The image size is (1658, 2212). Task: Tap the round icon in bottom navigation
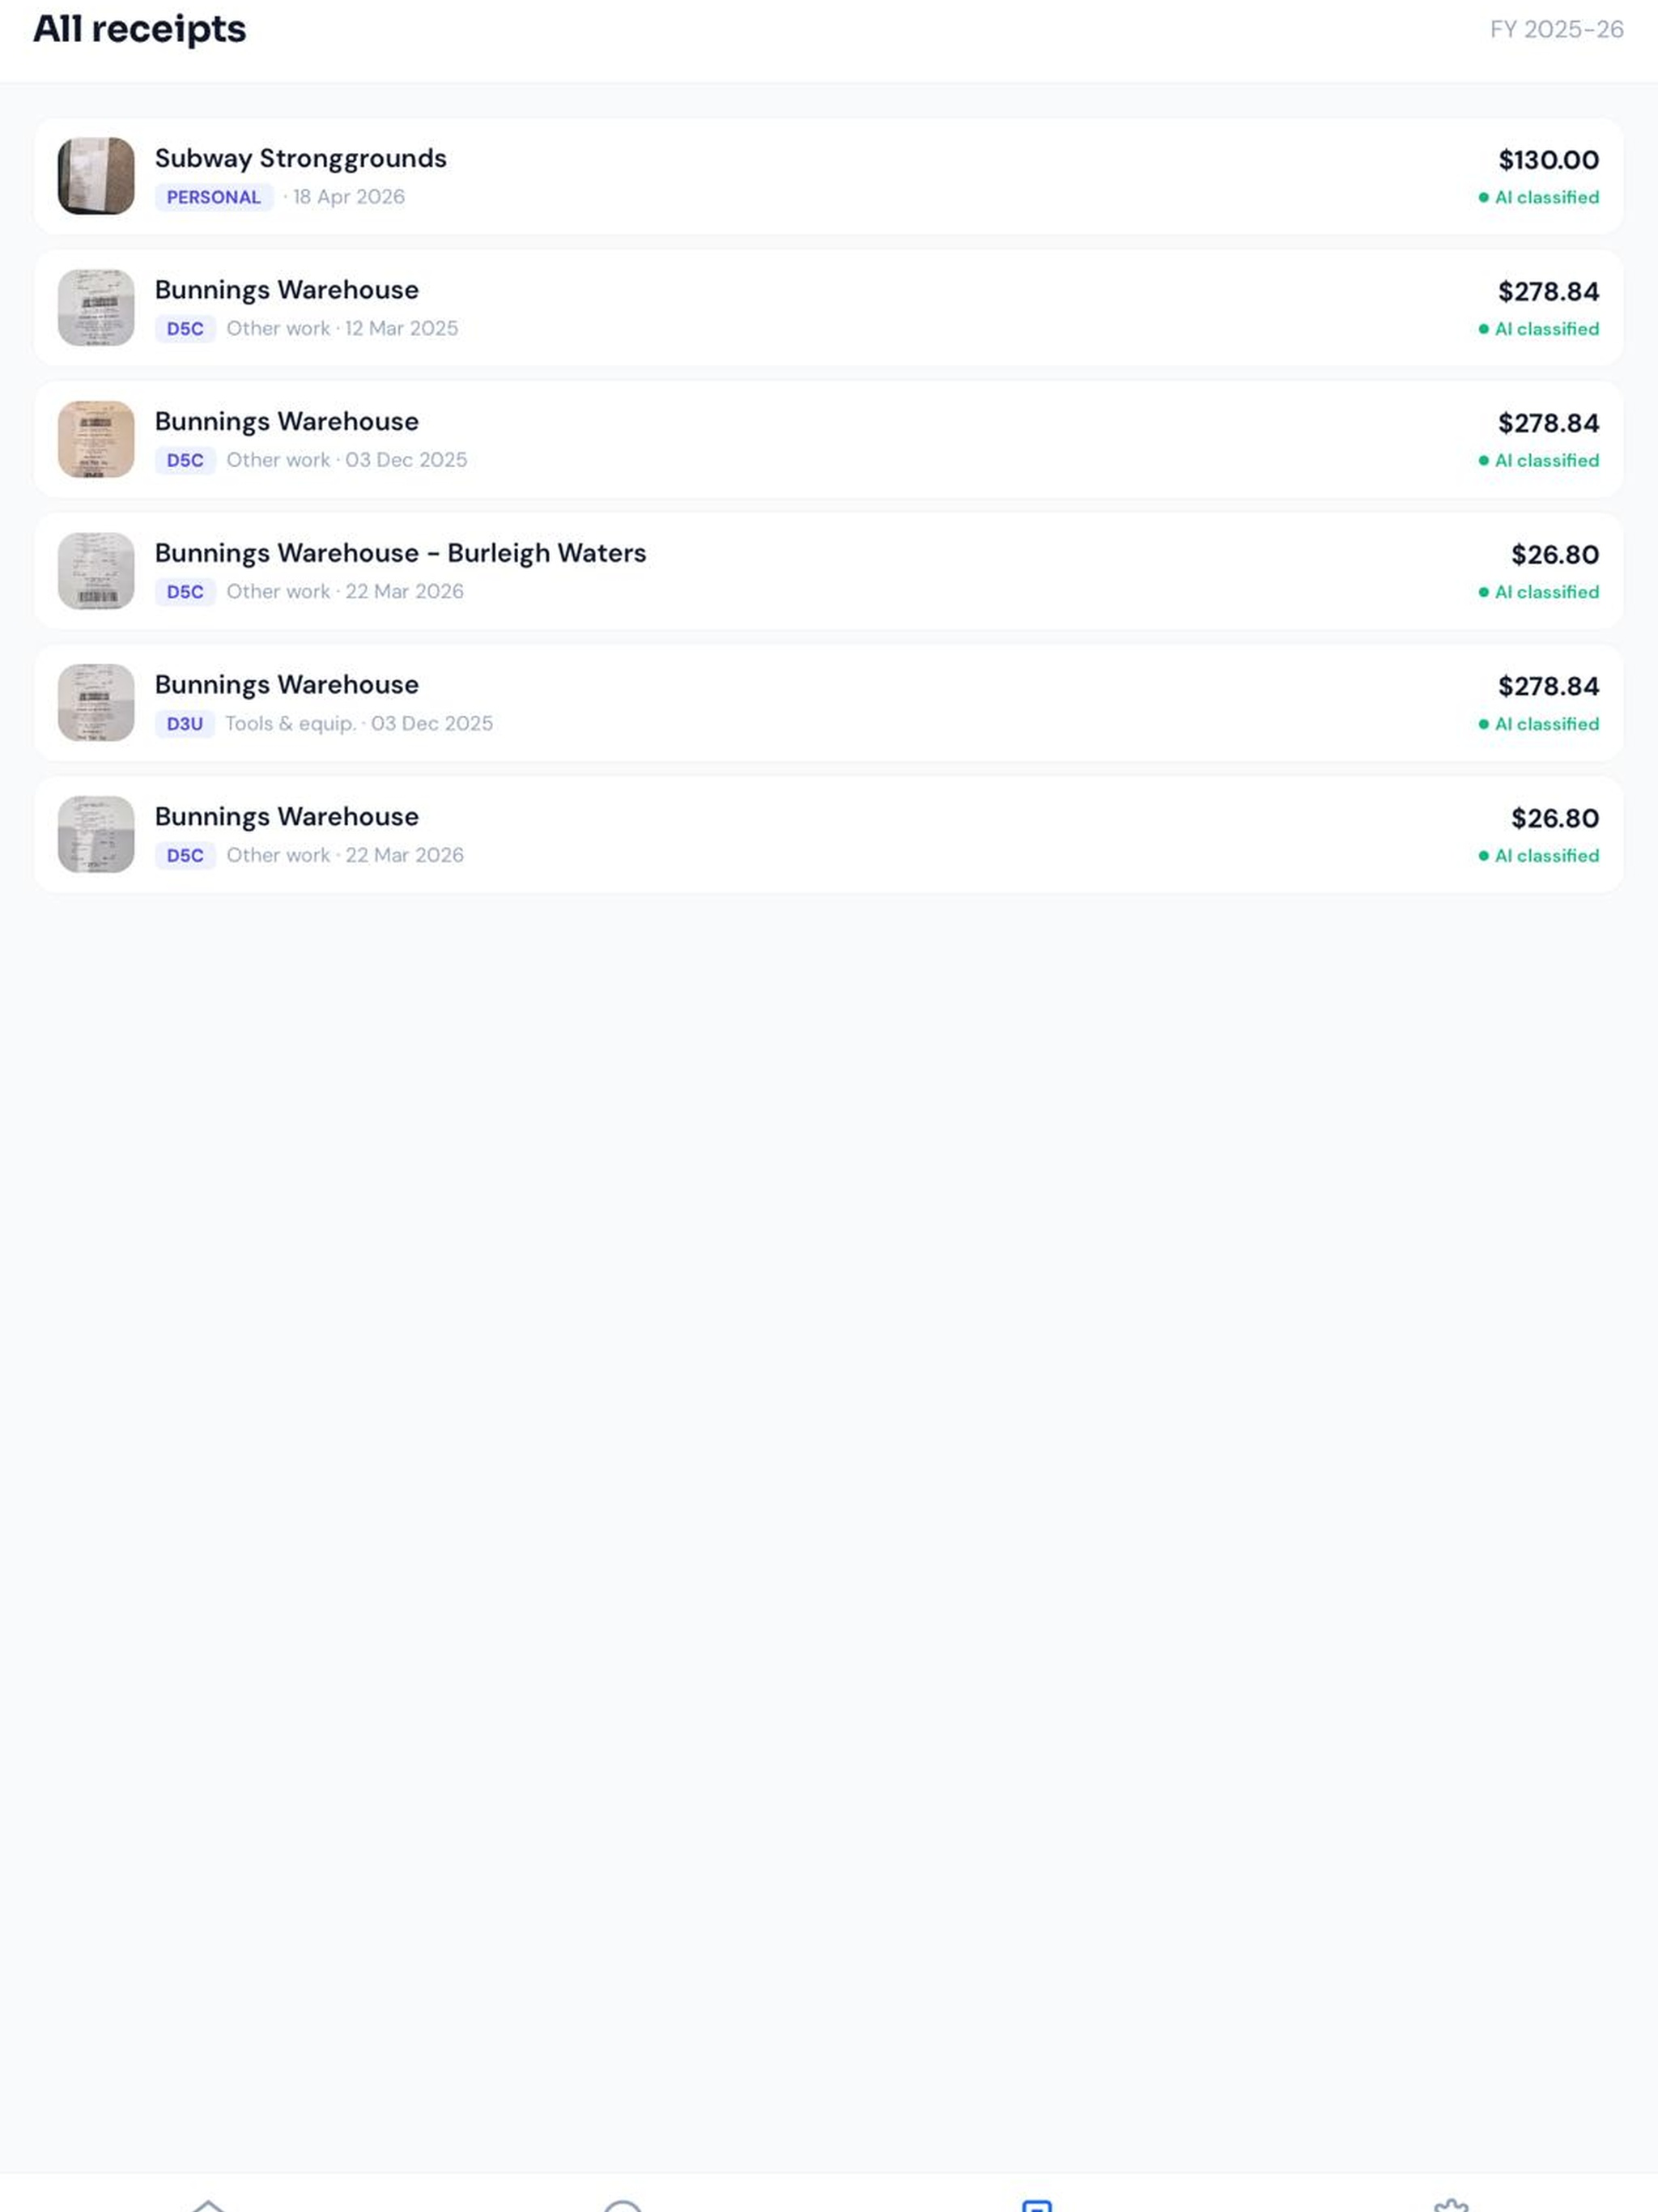click(x=622, y=2203)
